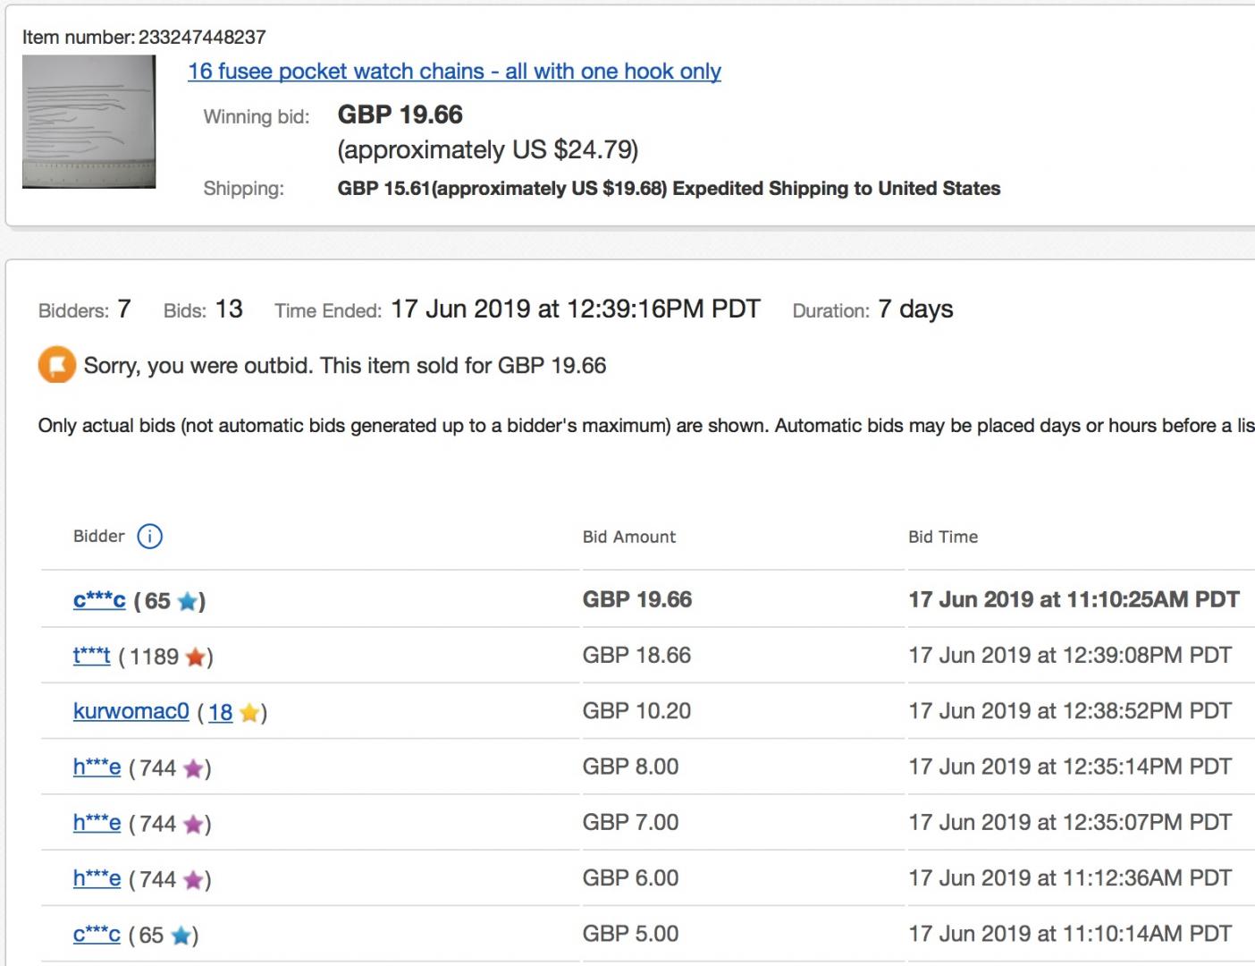The image size is (1255, 966).
Task: Open the fusee pocket watch chains listing link
Action: (454, 72)
